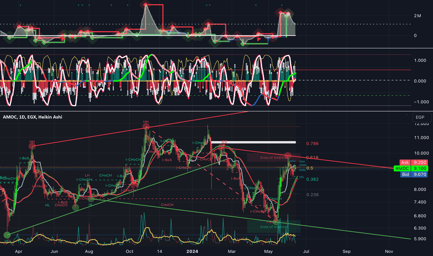Click the 0.618 Fibonacci level label

click(312, 157)
